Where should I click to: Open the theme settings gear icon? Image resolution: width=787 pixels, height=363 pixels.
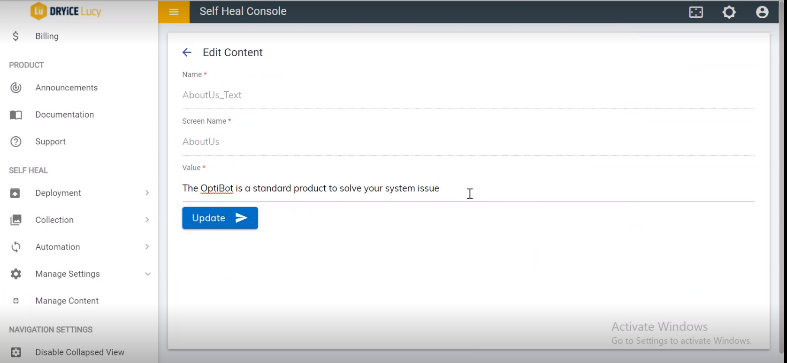point(729,12)
